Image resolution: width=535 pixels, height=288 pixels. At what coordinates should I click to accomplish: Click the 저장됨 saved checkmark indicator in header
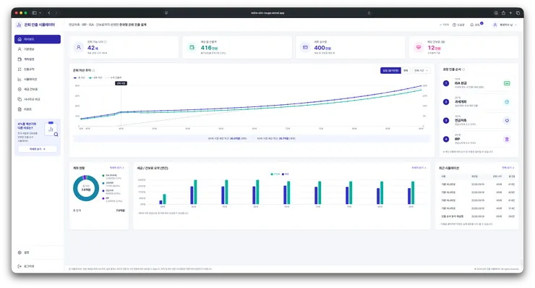[x=444, y=25]
